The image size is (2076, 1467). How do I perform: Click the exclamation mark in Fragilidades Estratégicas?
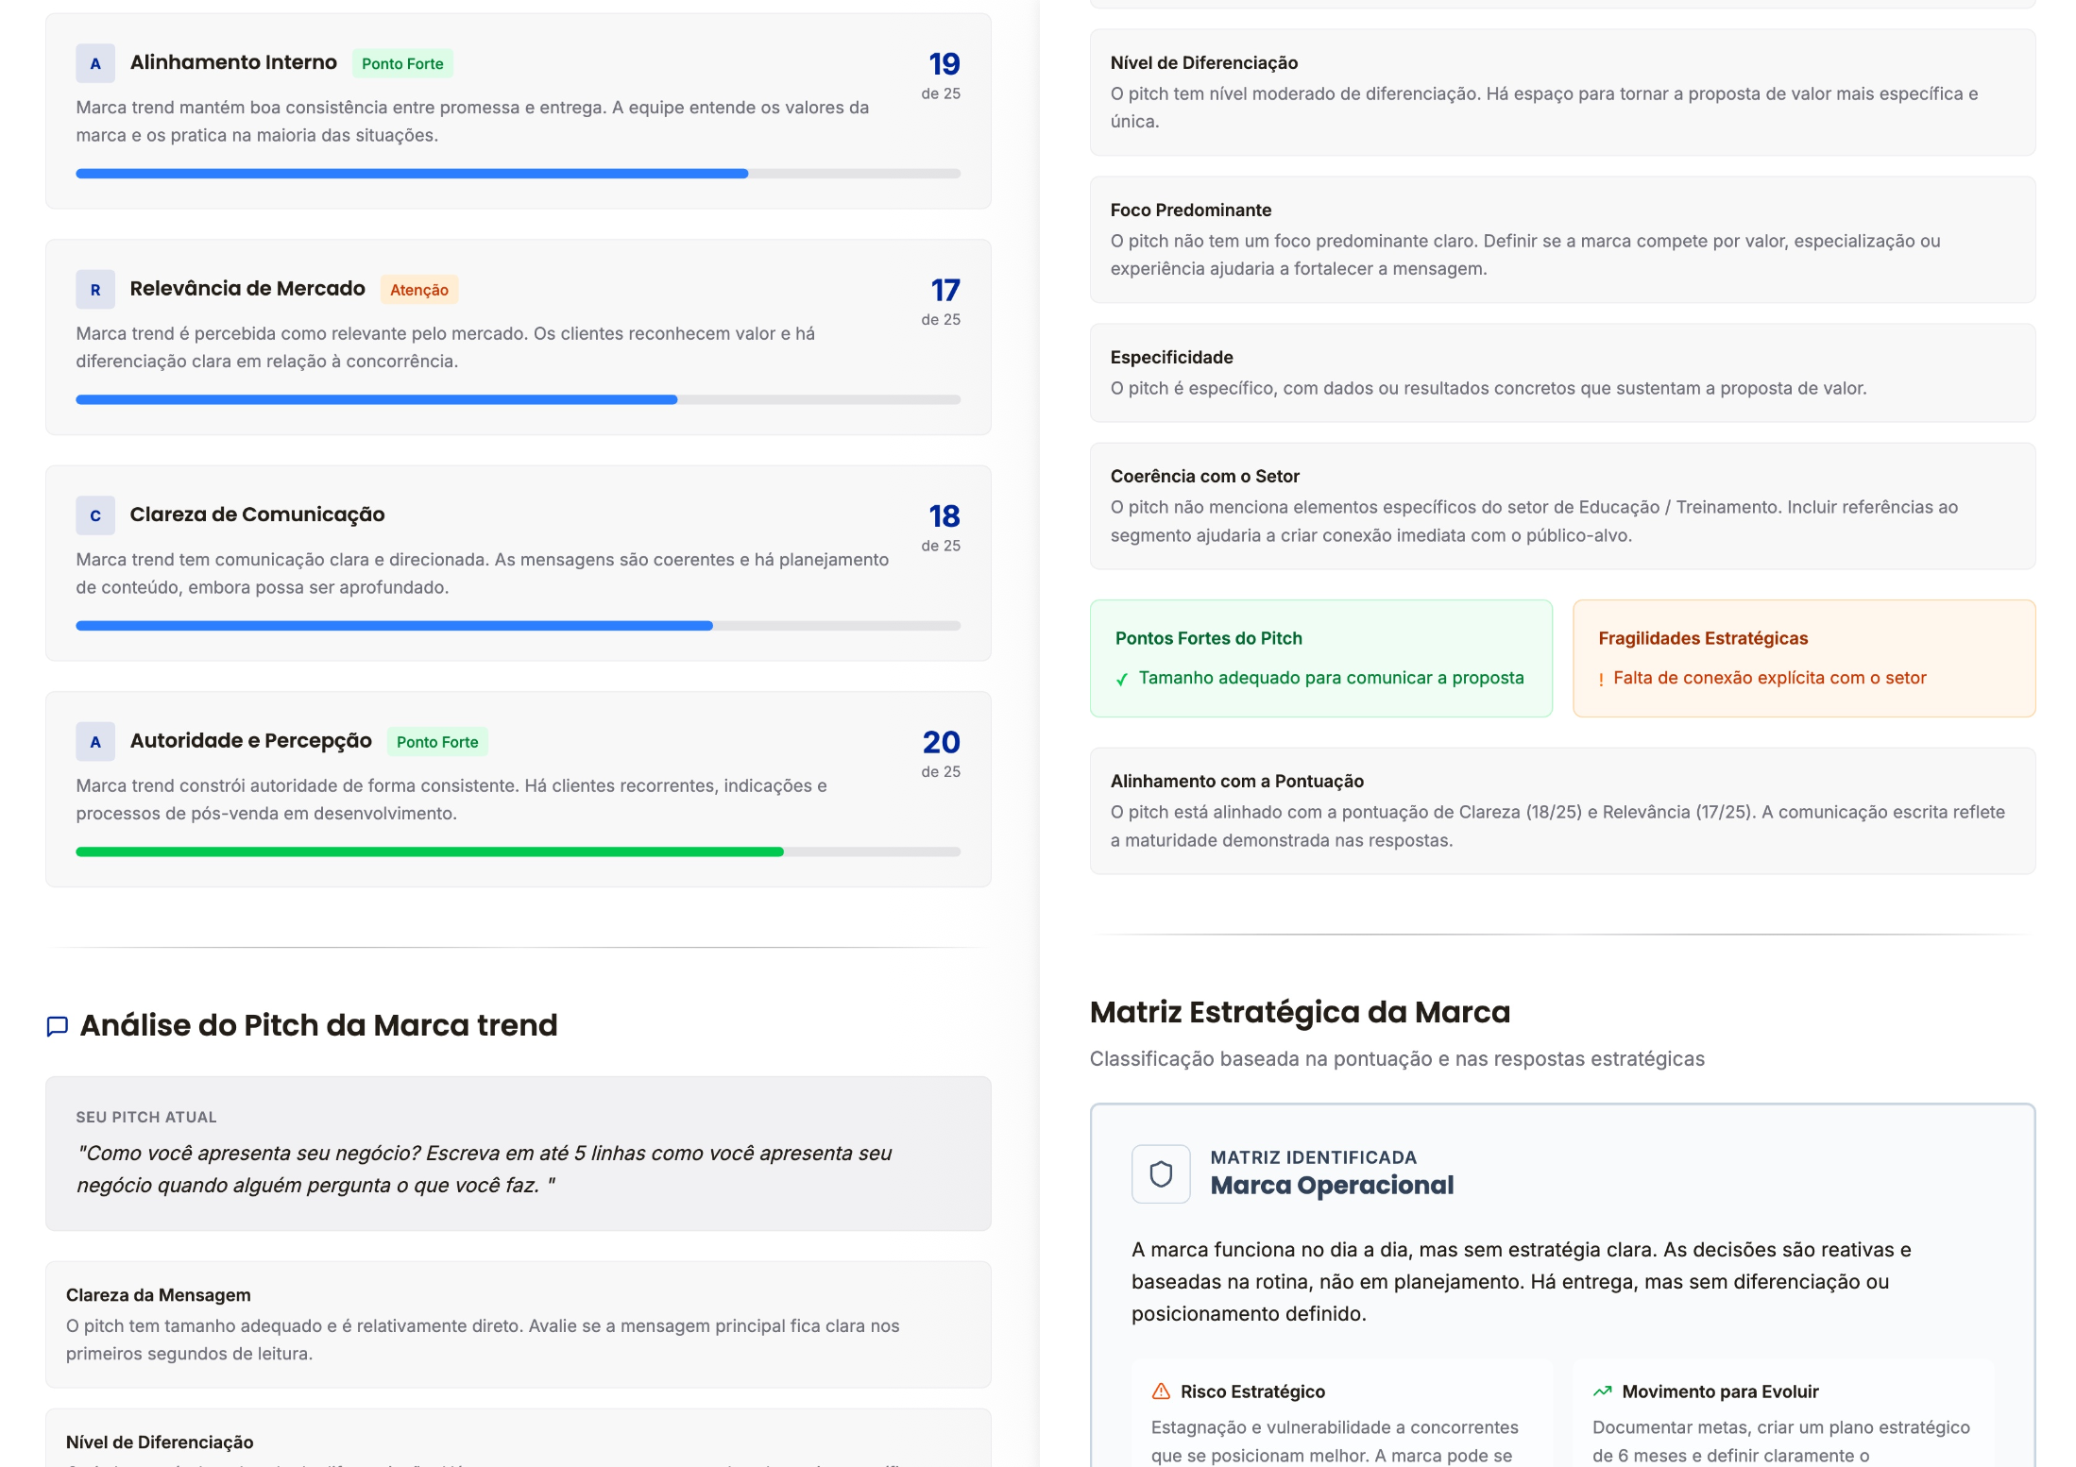[x=1601, y=678]
